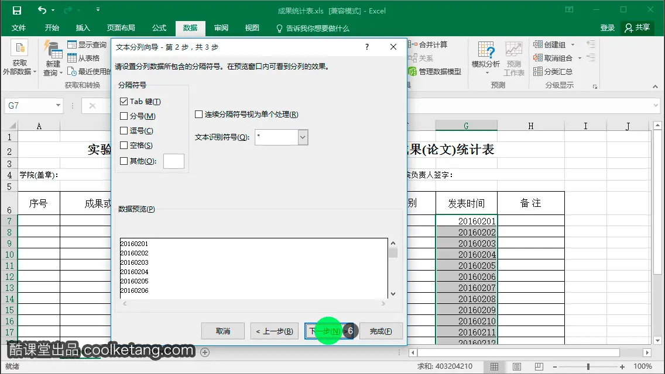Open the 获取外部数据 button
Screen dimensions: 665x374
click(19, 58)
